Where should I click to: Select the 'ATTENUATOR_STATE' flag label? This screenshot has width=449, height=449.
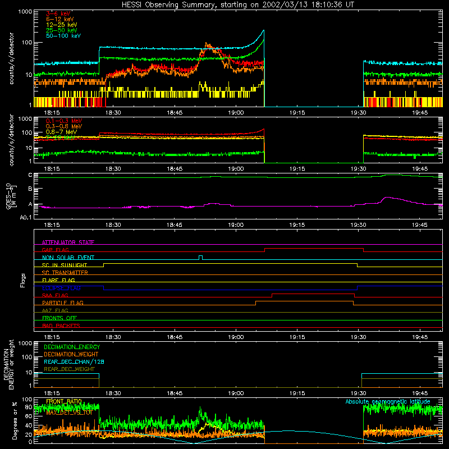point(68,242)
